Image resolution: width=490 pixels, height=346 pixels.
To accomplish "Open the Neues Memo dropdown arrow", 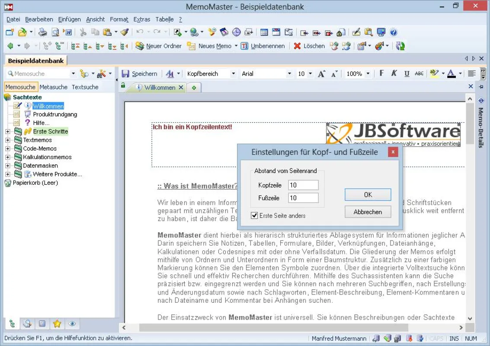I will tap(236, 46).
